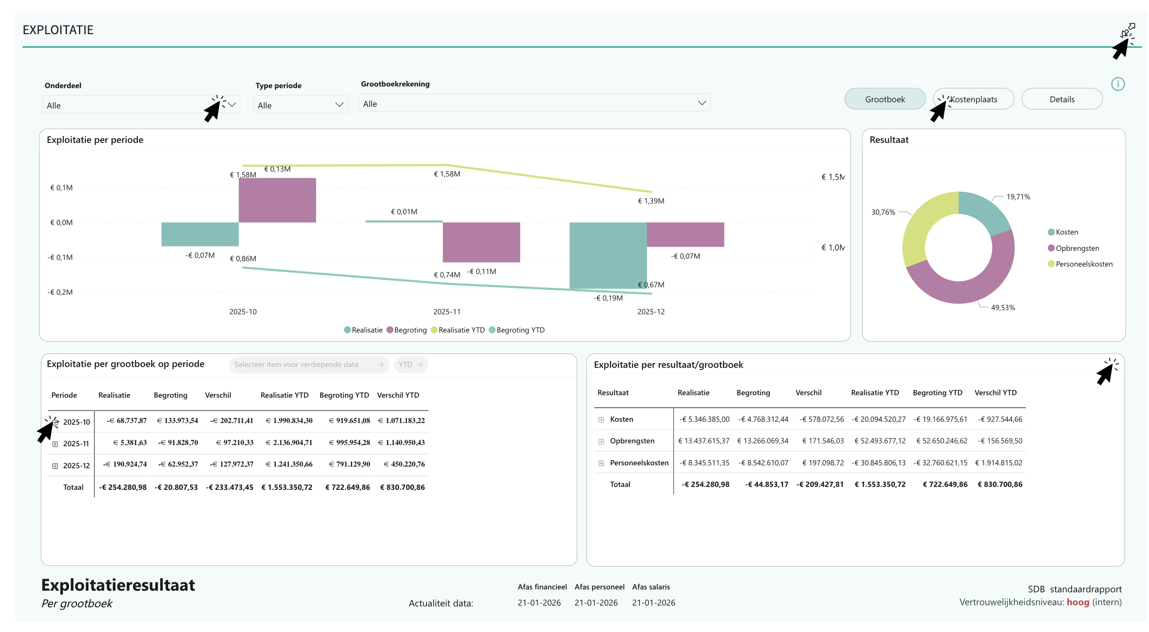This screenshot has height=632, width=1149.
Task: Expand the Personeelskosten result row
Action: click(x=601, y=463)
